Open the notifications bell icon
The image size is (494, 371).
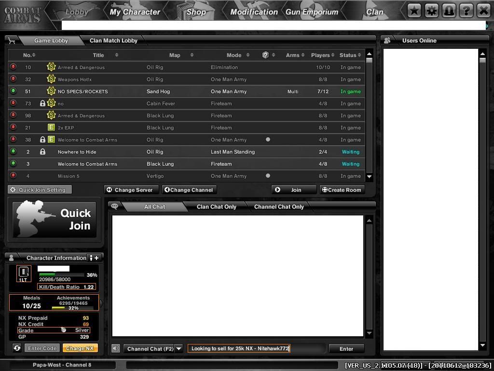click(x=449, y=12)
